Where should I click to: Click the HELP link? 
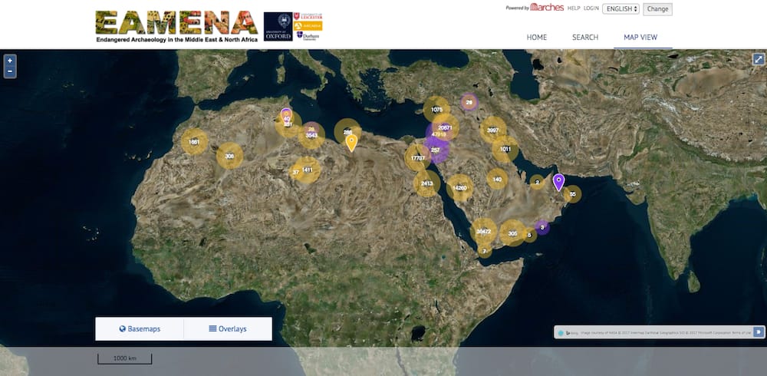click(x=573, y=8)
